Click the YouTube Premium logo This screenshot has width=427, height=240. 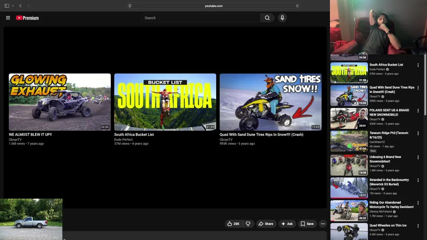coord(27,18)
